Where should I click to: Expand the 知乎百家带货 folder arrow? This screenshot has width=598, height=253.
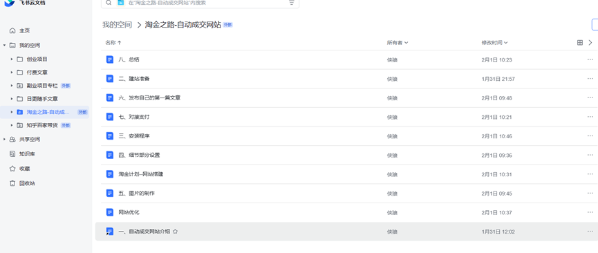click(x=12, y=125)
